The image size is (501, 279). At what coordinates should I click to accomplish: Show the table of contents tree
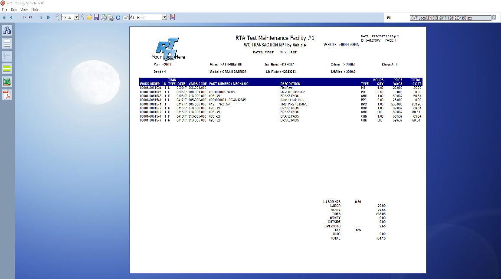[7, 56]
